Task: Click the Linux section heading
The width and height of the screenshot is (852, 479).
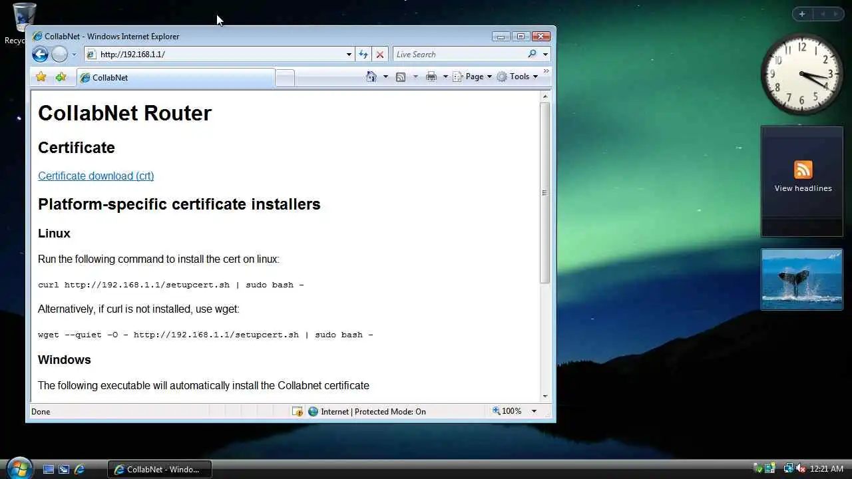Action: point(54,234)
